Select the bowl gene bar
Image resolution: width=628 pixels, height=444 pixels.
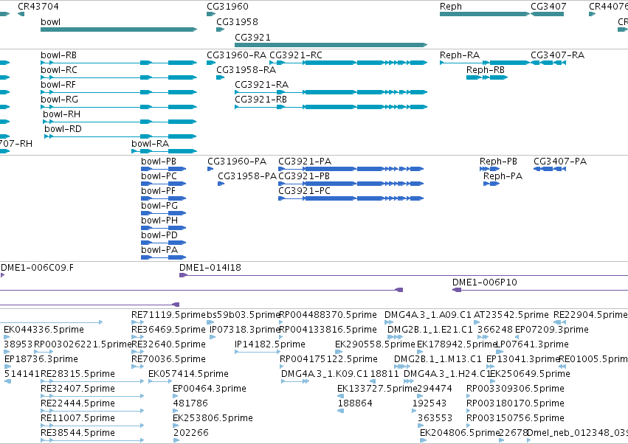[x=119, y=30]
